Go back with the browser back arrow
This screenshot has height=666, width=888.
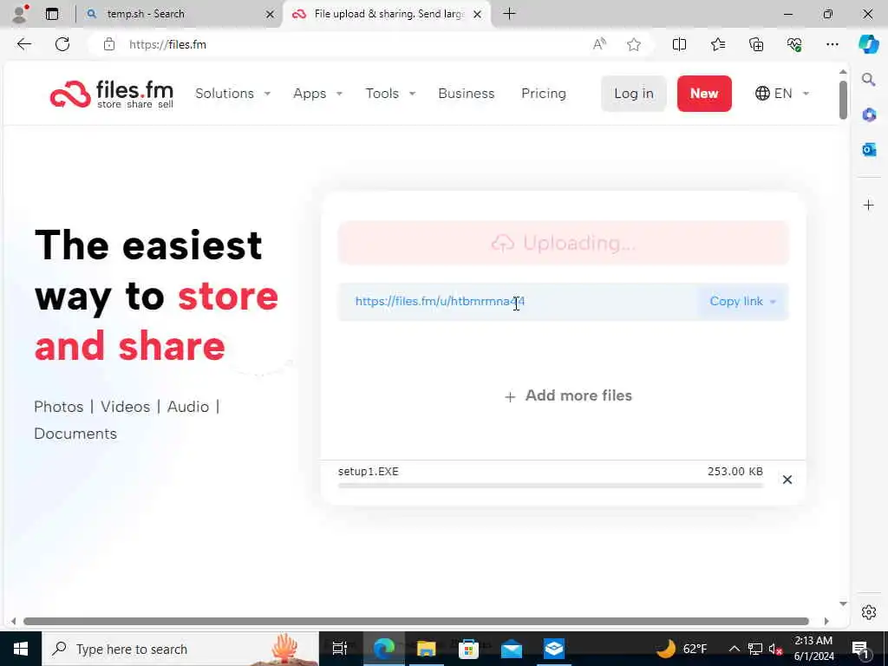pos(23,44)
